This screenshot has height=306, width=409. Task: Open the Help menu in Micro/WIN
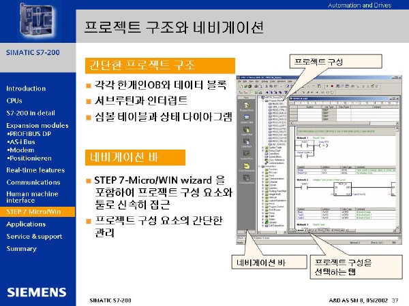pyautogui.click(x=290, y=81)
